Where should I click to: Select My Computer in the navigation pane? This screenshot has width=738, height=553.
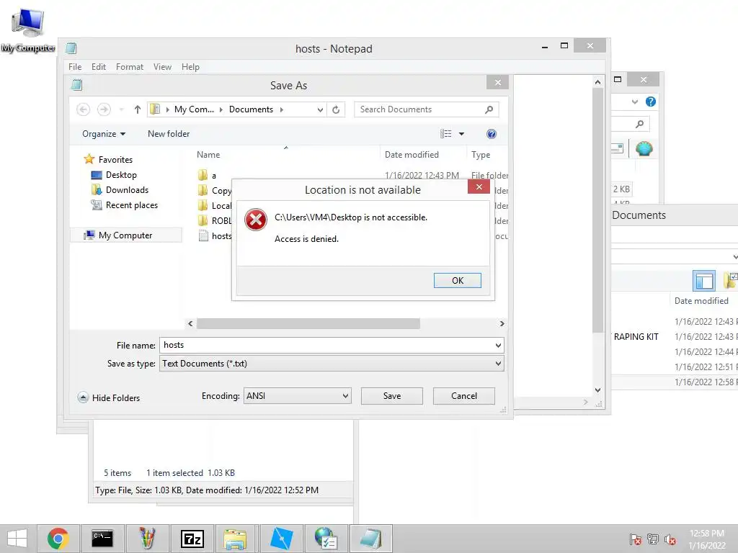125,235
